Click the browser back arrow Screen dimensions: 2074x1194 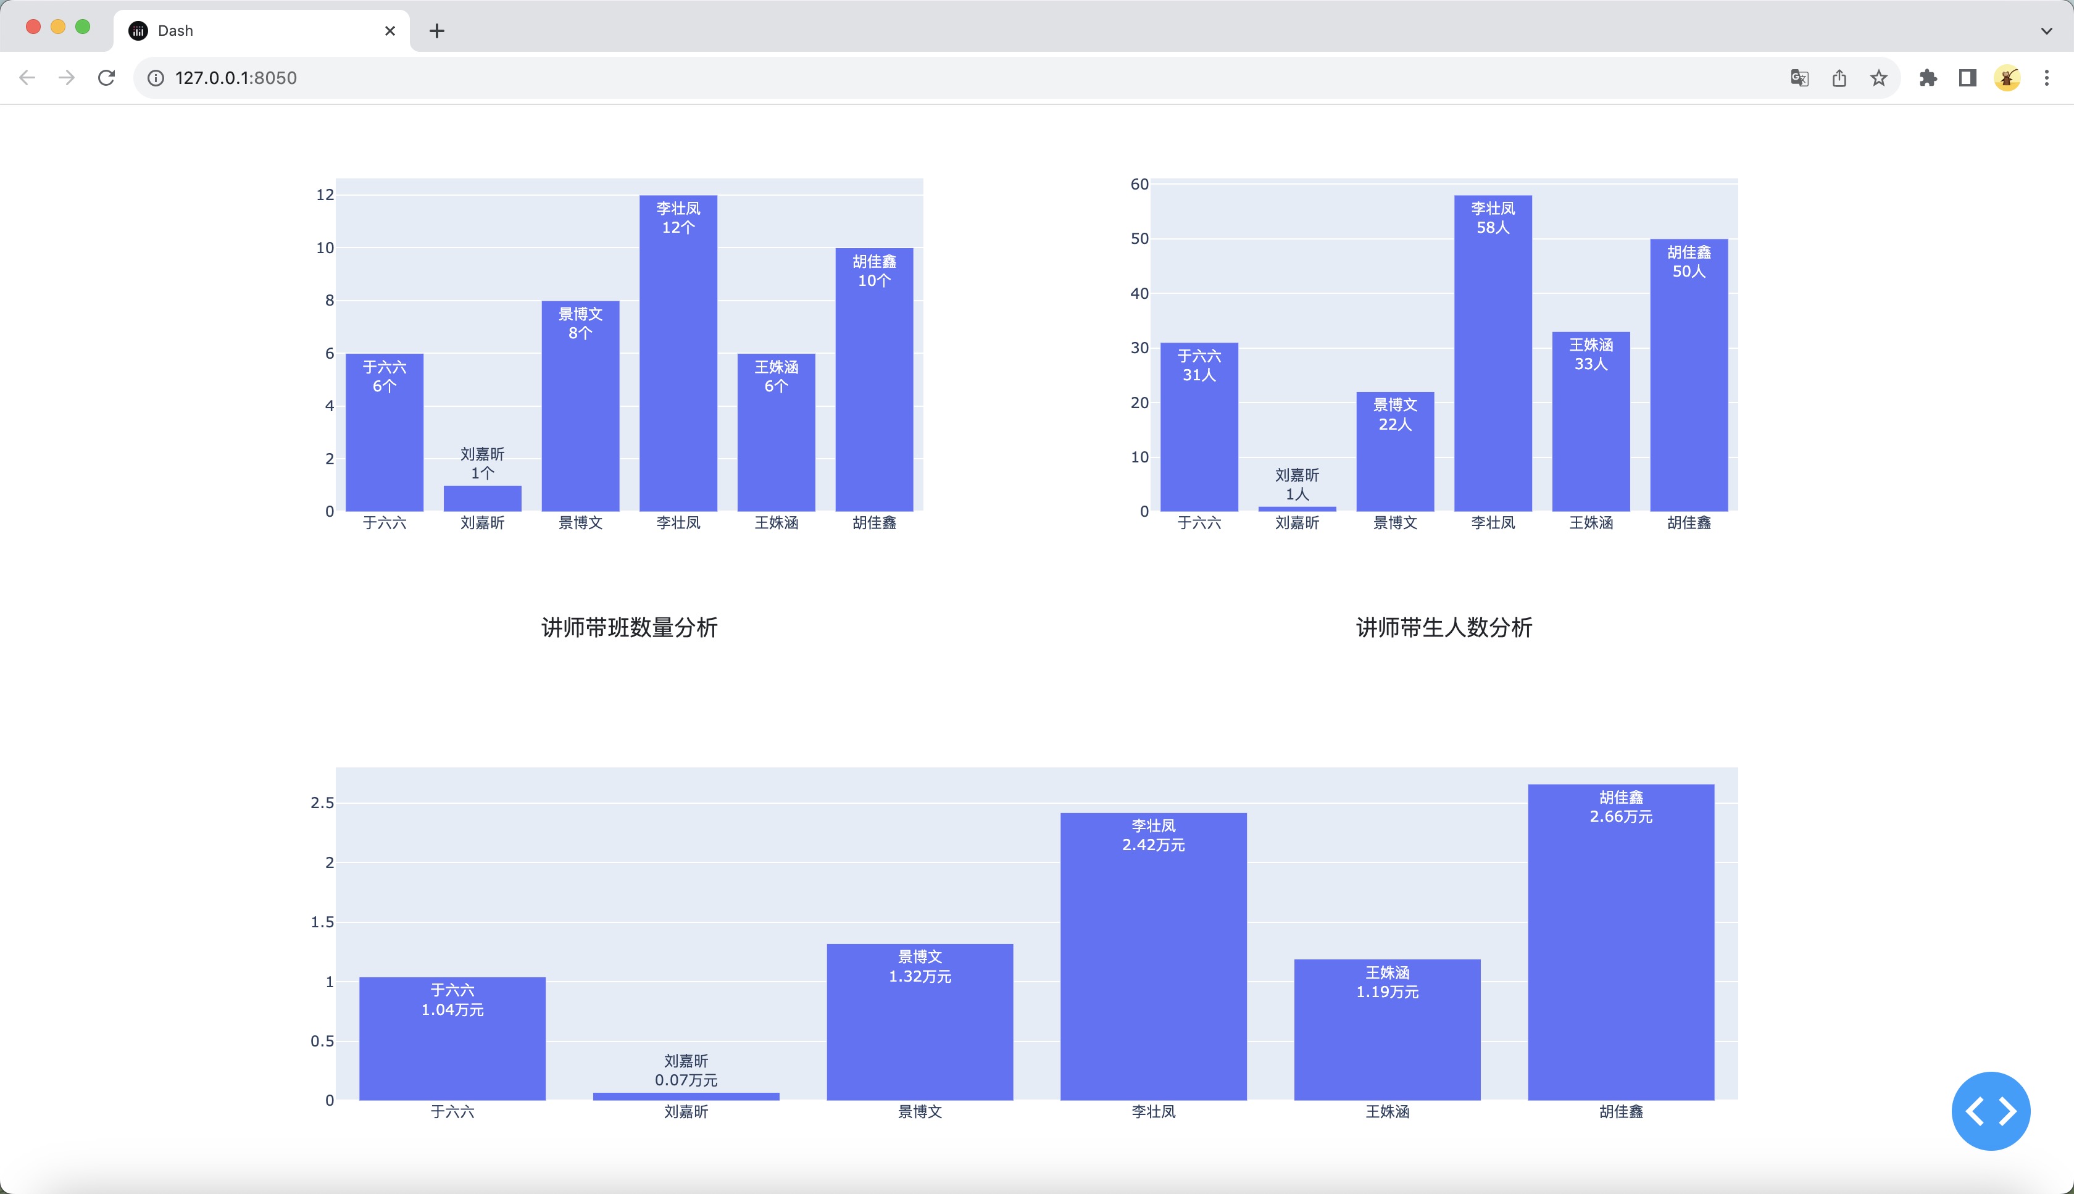tap(27, 78)
